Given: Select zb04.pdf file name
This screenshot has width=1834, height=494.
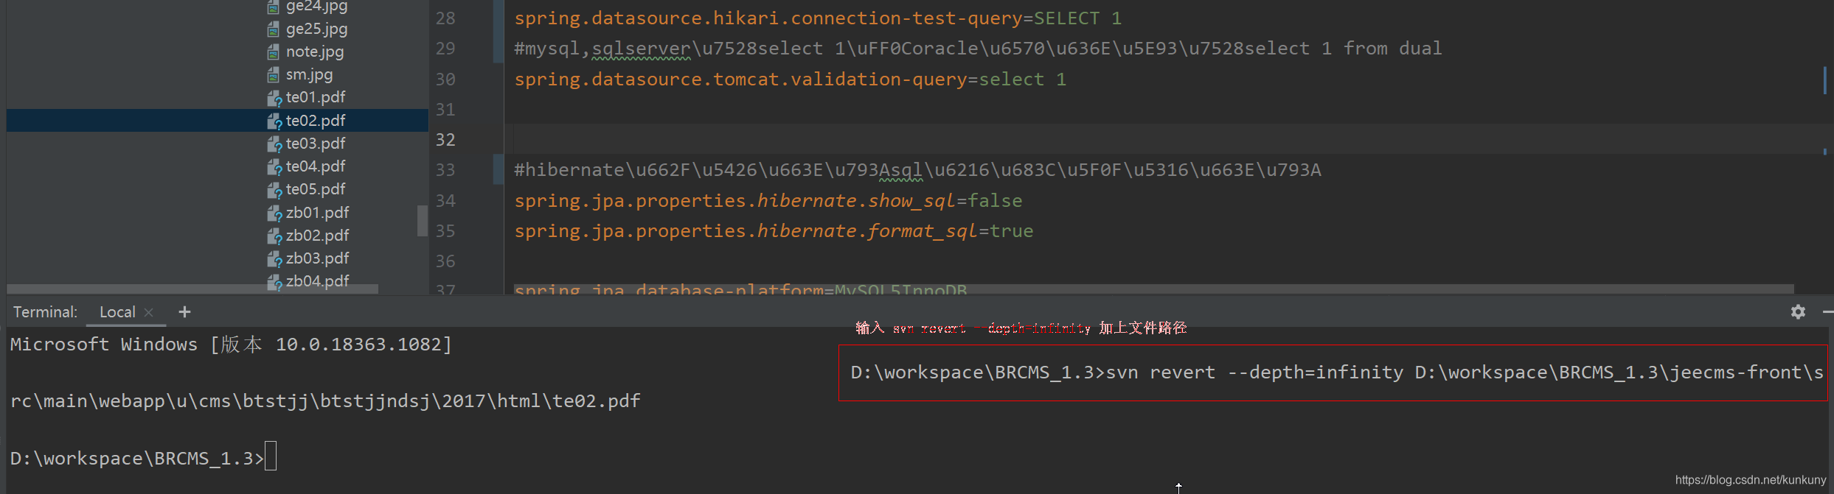Looking at the screenshot, I should (x=318, y=281).
